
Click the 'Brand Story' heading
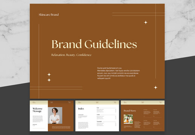[x=130, y=111]
